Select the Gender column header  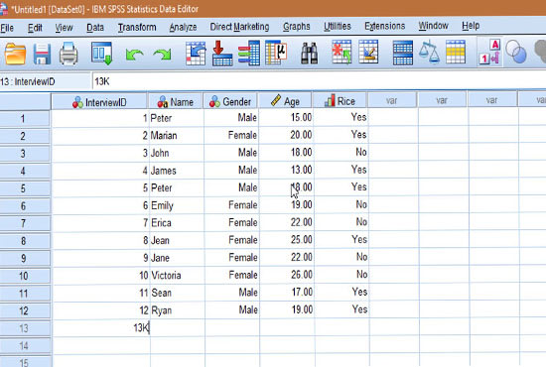coord(230,101)
